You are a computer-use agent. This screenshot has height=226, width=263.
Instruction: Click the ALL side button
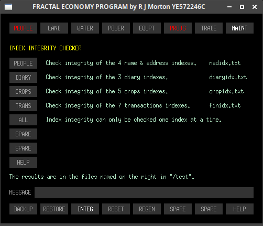23,120
